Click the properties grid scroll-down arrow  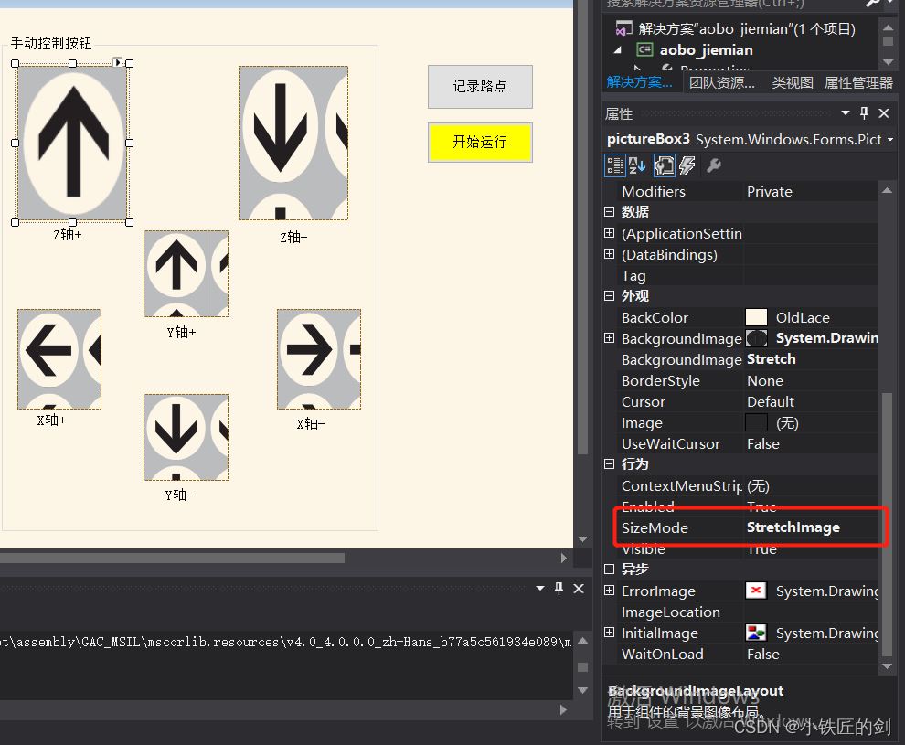click(x=887, y=666)
